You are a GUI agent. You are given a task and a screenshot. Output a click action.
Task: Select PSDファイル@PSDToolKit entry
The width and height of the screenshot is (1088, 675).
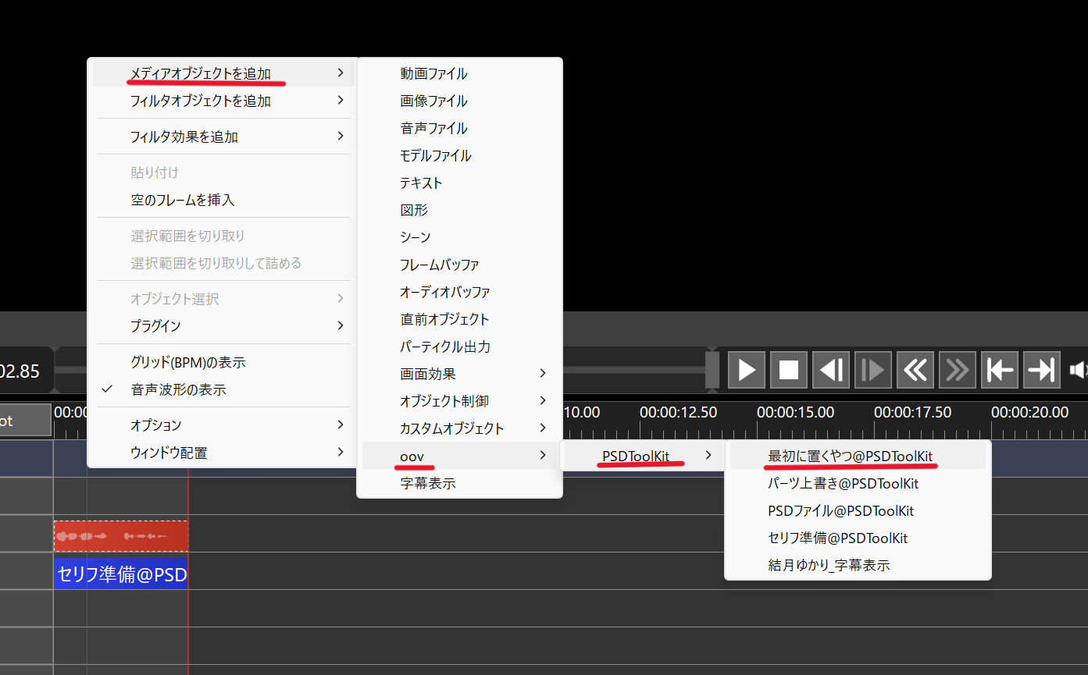pos(840,511)
